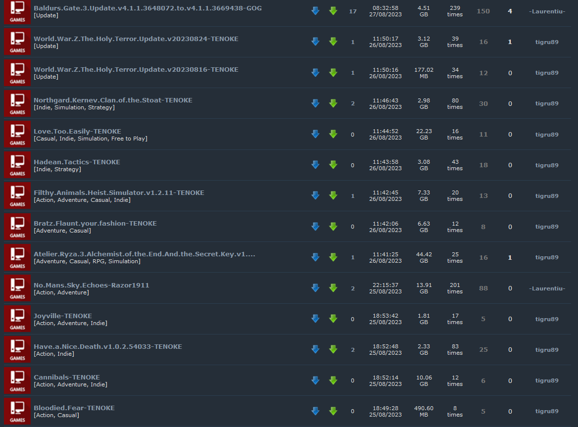Click green arrow for World.War.Z Update v20230824
The image size is (578, 427).
tap(333, 42)
